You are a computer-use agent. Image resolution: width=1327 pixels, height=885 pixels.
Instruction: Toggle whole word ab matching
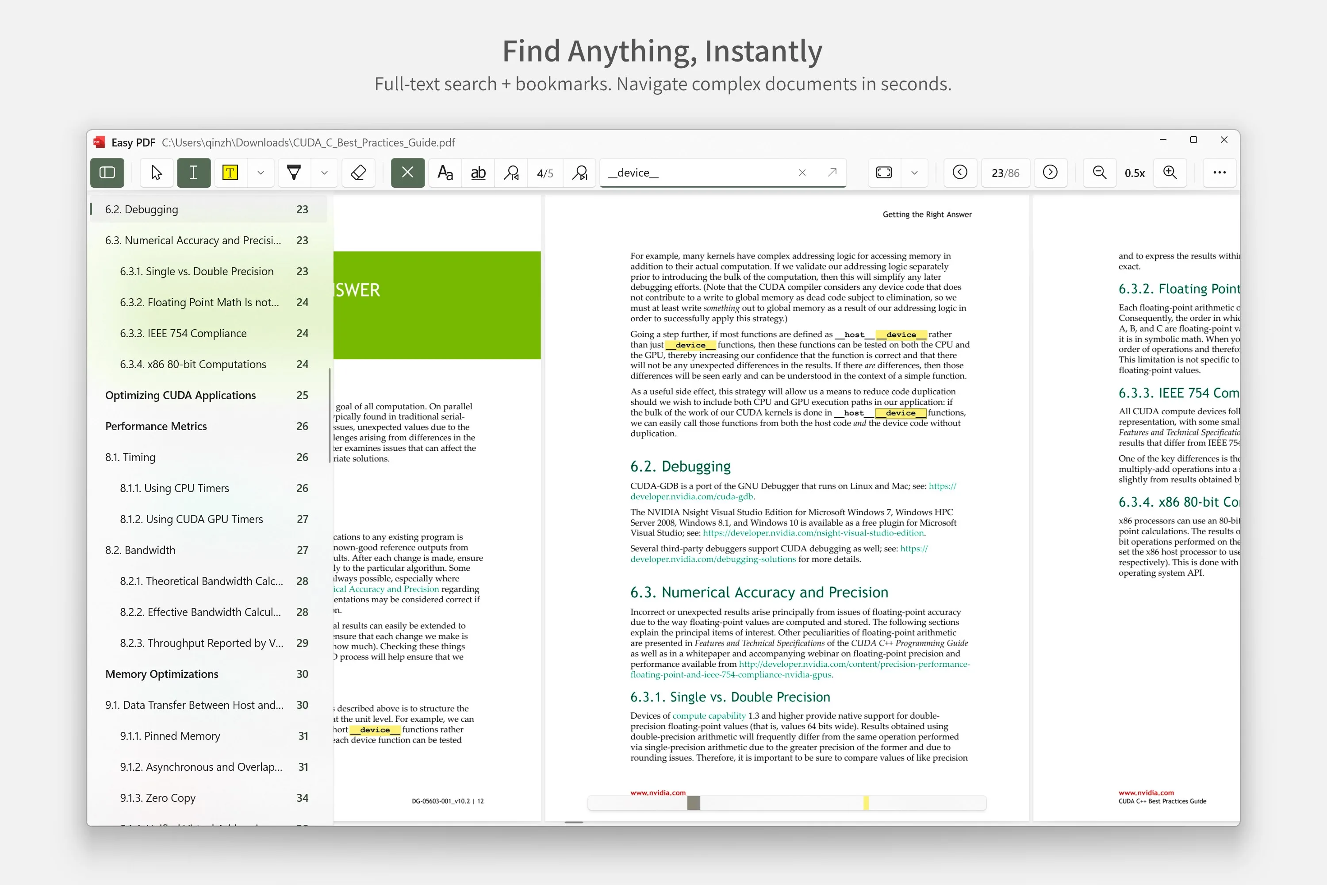pos(479,173)
